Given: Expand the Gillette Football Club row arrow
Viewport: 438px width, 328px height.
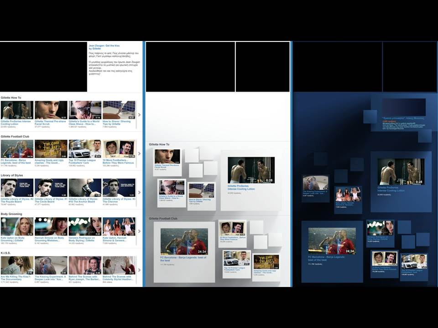Looking at the screenshot, I should pos(139,154).
